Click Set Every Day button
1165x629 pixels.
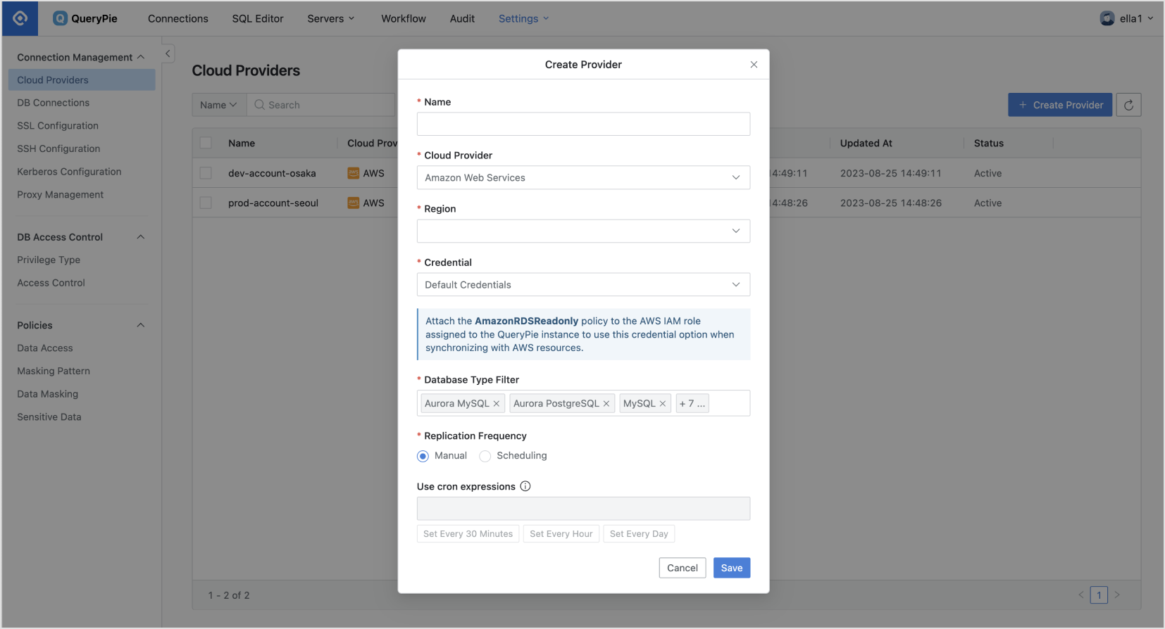[639, 534]
